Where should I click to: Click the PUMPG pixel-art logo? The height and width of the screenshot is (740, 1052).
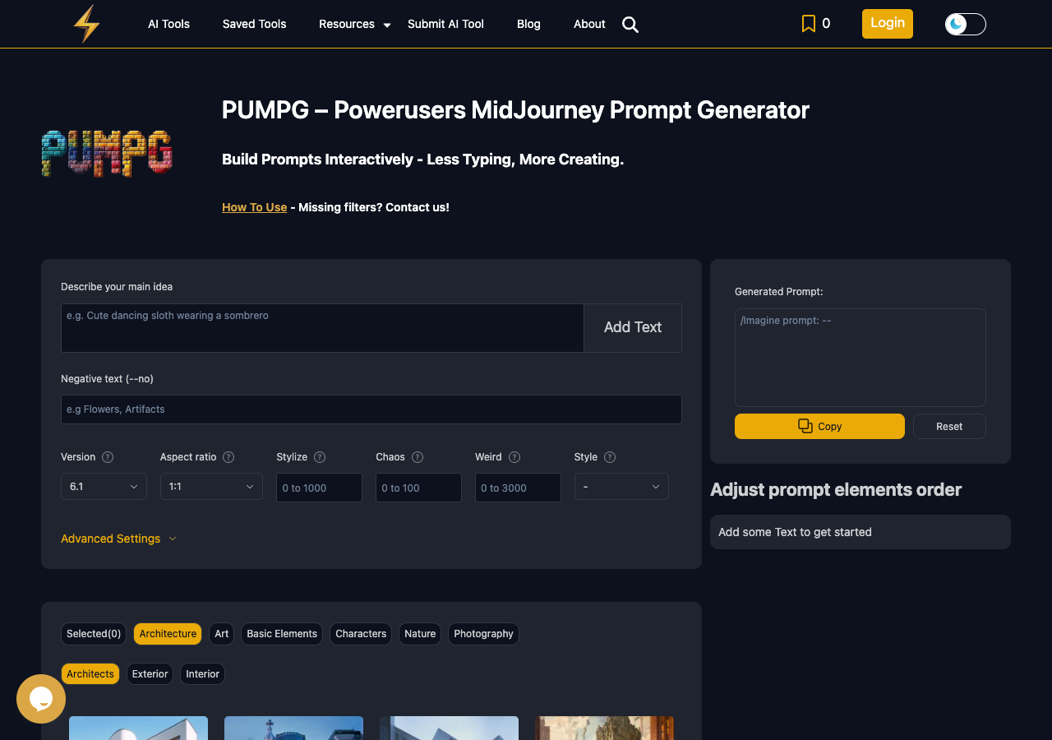tap(107, 154)
